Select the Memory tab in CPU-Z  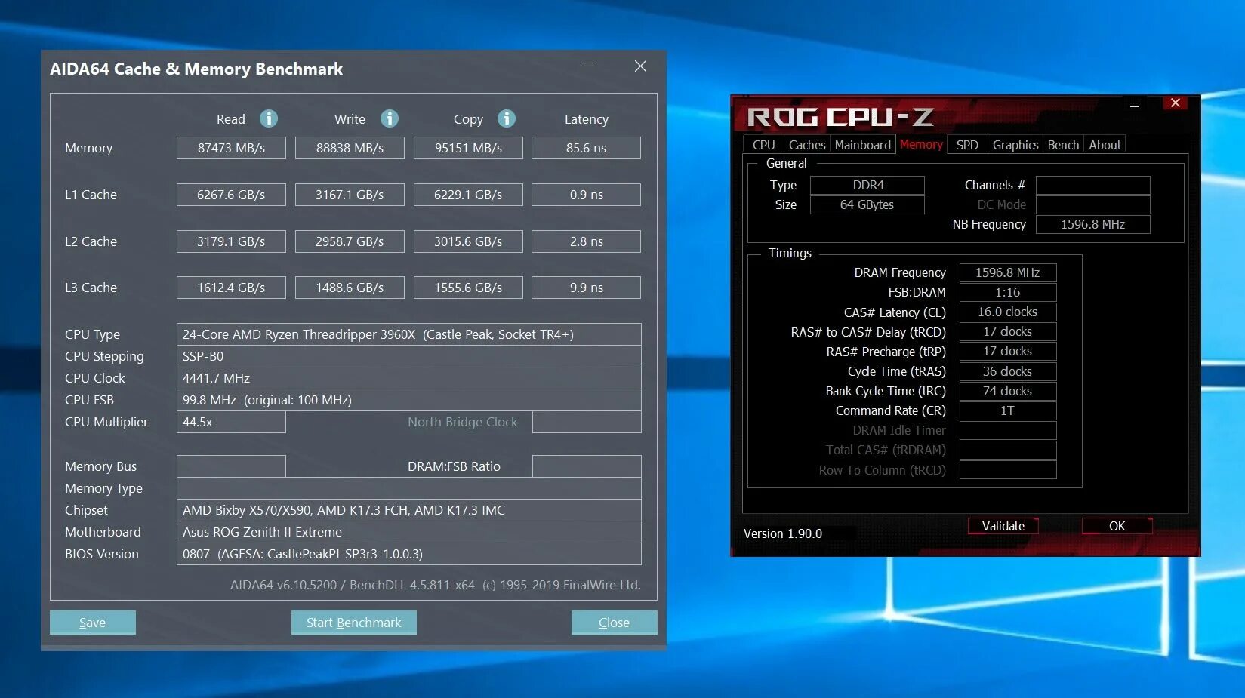pos(921,144)
